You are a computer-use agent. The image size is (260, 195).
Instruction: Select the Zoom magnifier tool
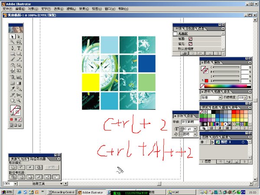(x=19, y=101)
